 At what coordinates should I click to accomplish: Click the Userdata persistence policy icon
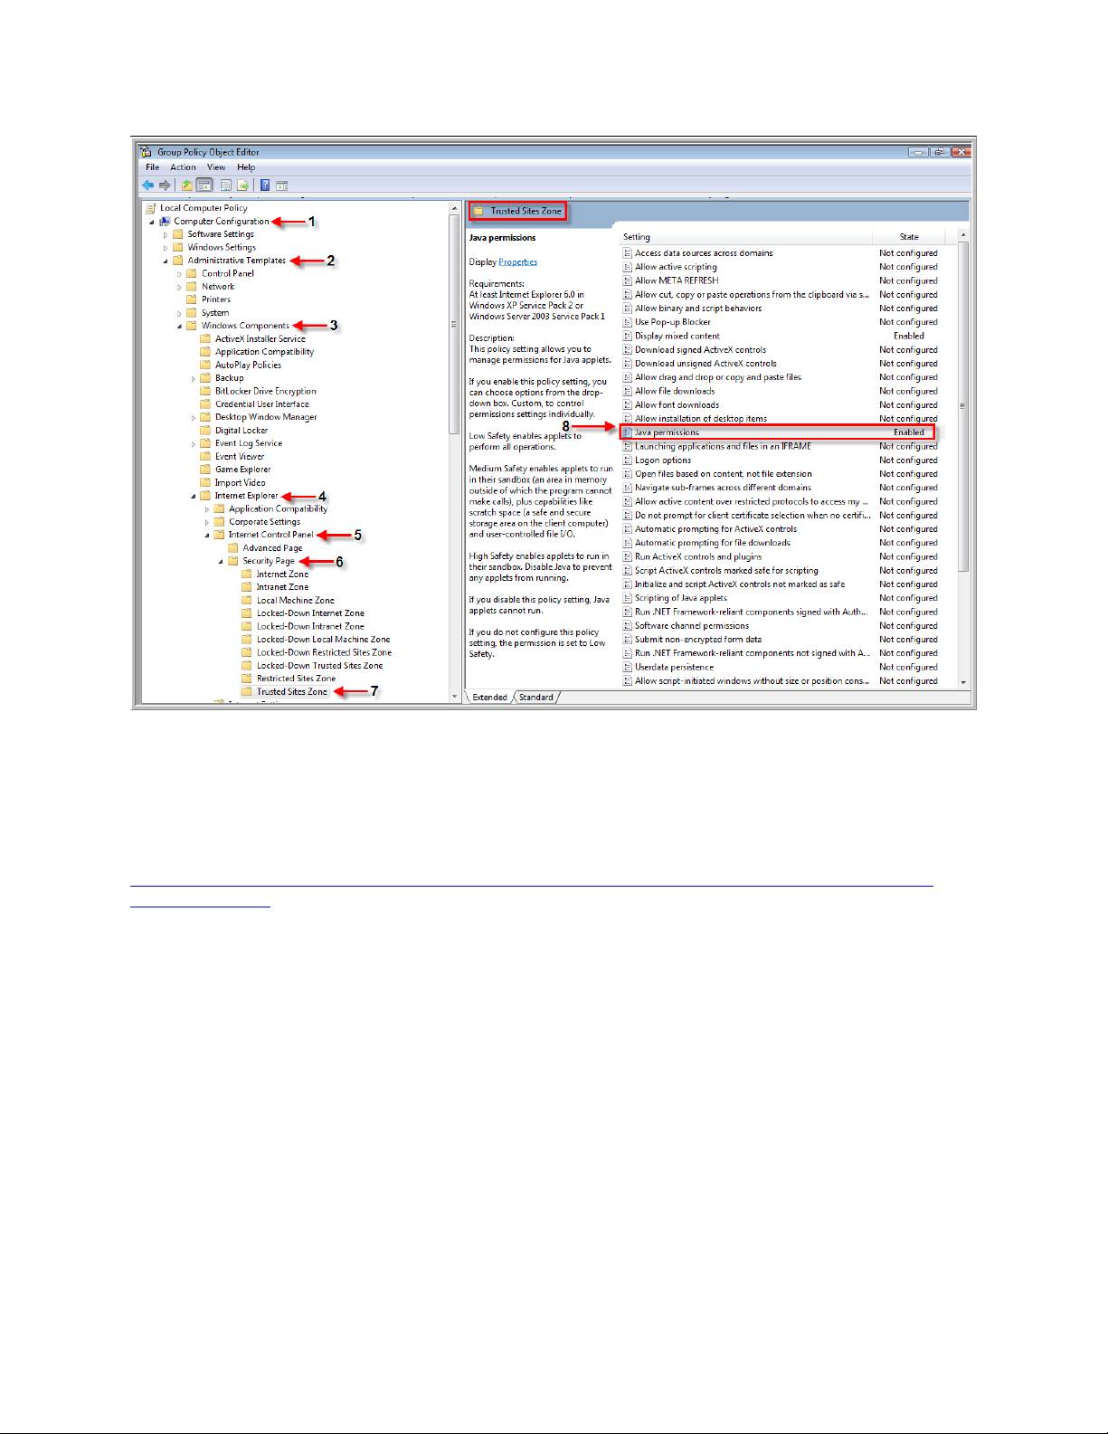pyautogui.click(x=627, y=667)
